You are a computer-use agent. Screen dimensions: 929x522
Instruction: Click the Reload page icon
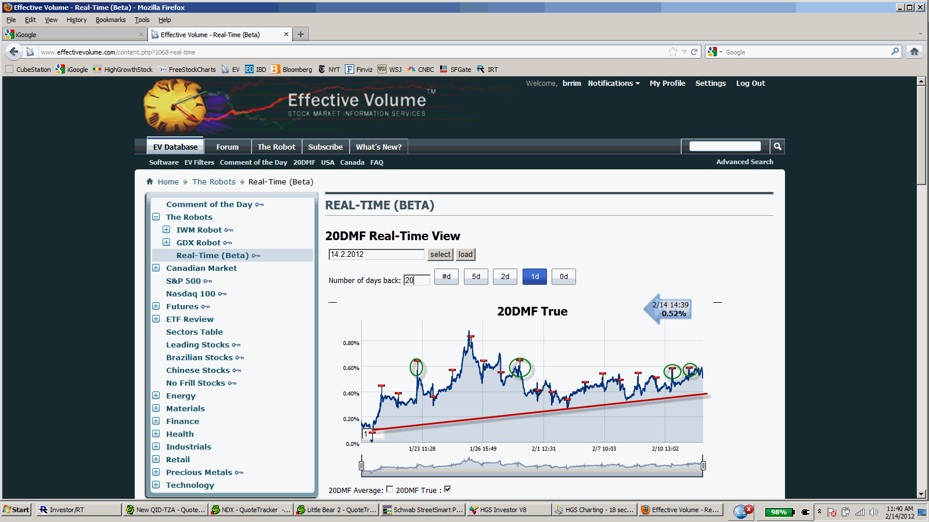pyautogui.click(x=694, y=52)
